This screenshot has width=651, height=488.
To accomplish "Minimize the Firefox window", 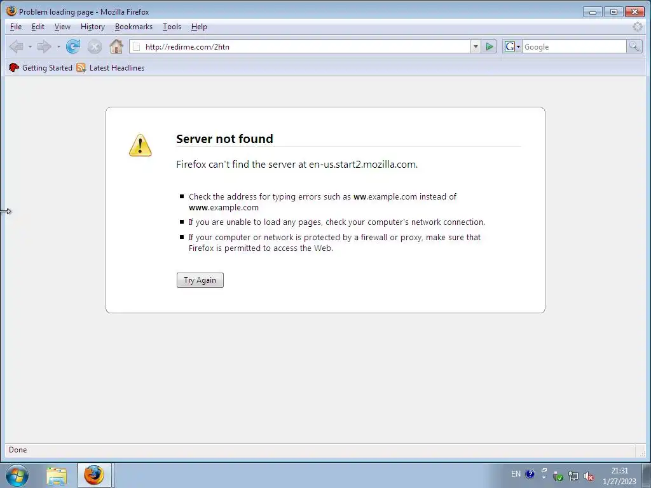I will pos(593,11).
